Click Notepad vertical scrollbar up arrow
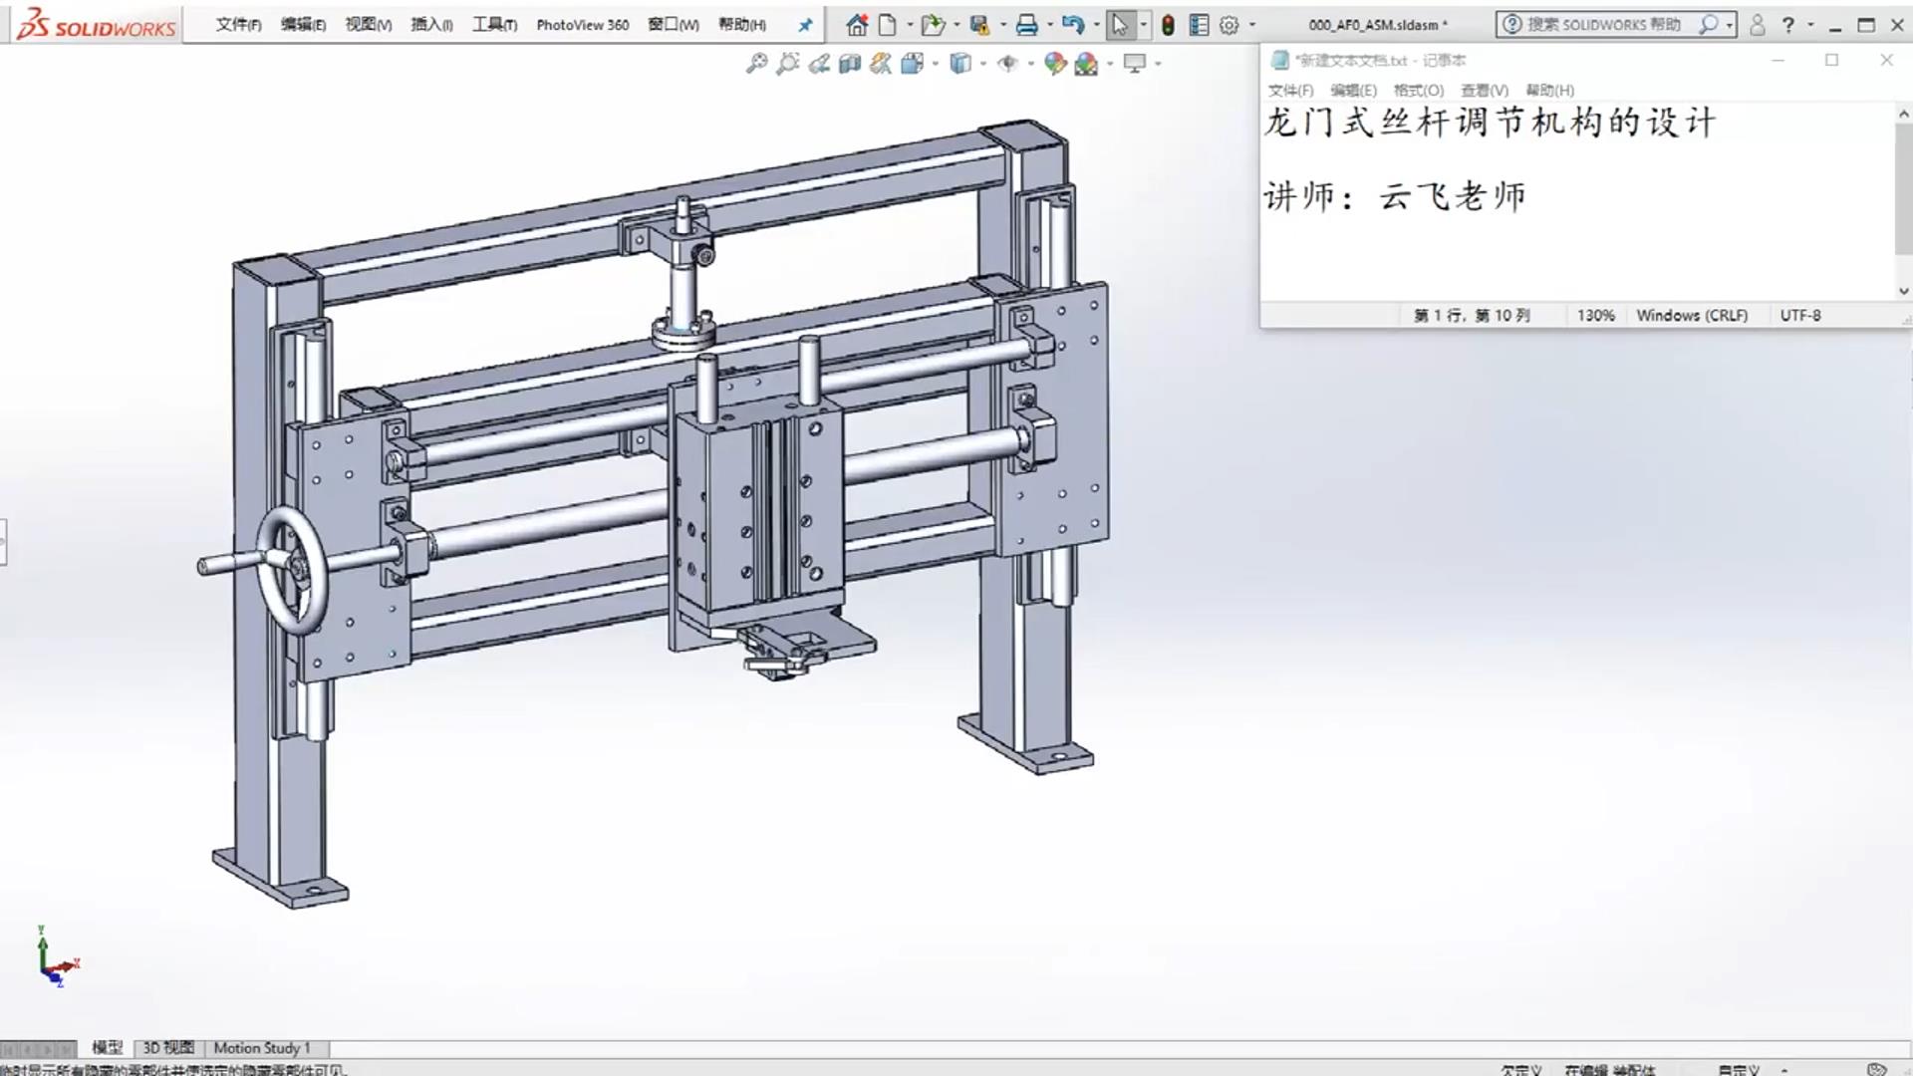The height and width of the screenshot is (1076, 1913). point(1903,114)
